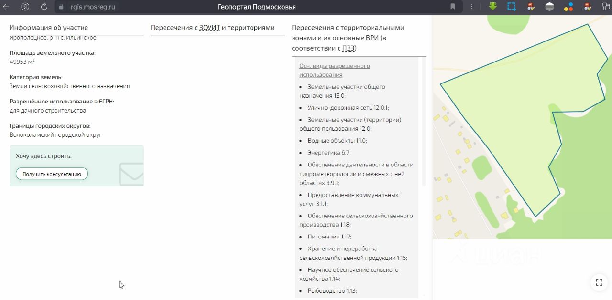Click Земельные участки общего назначения 13.0 item
Viewport: 612px width, 300px height.
(x=342, y=91)
